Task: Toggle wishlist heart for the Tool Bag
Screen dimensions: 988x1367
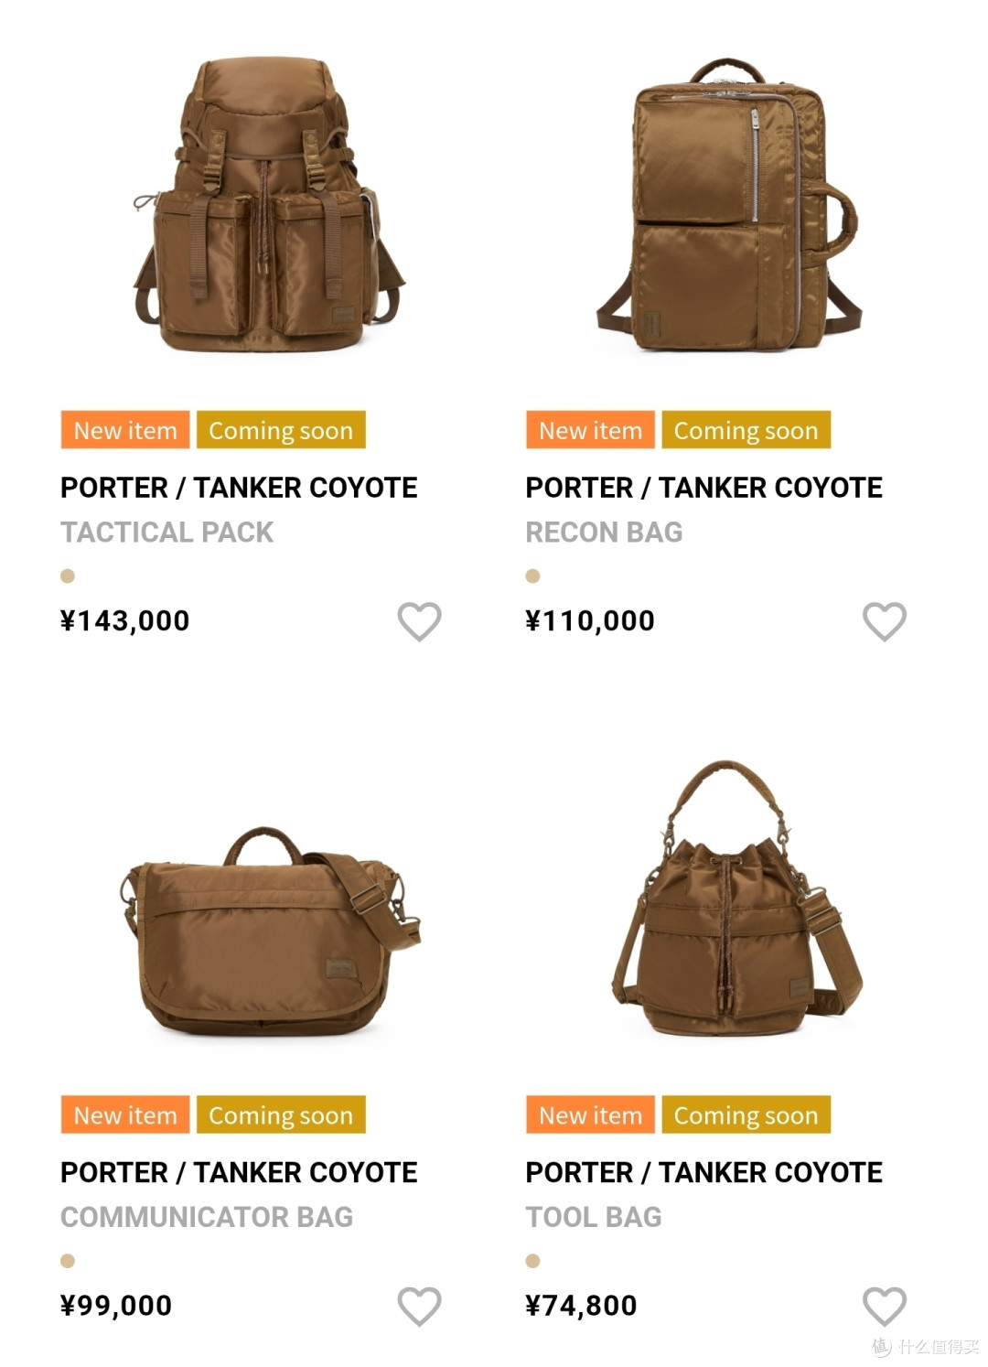Action: pyautogui.click(x=885, y=1306)
